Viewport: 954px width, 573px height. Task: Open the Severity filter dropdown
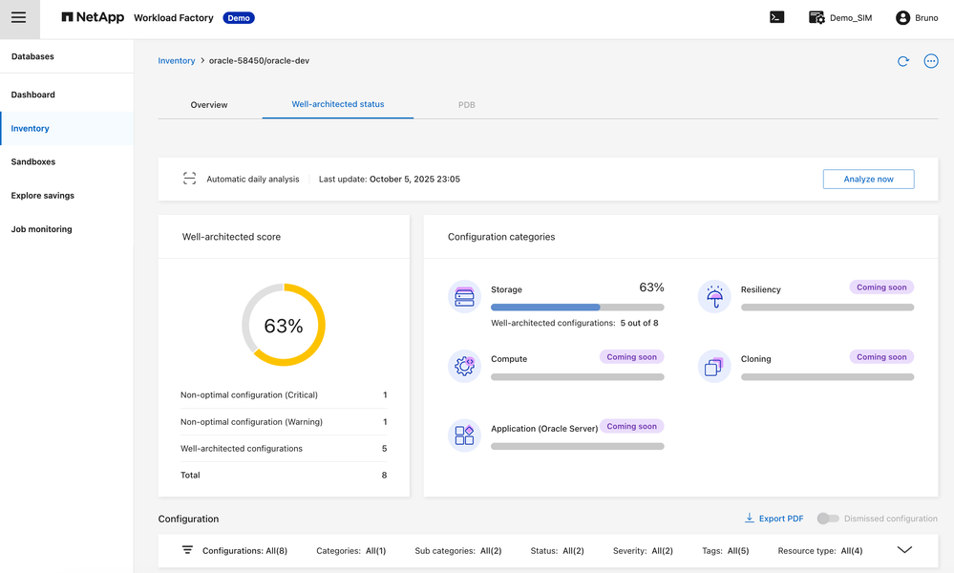(x=643, y=551)
